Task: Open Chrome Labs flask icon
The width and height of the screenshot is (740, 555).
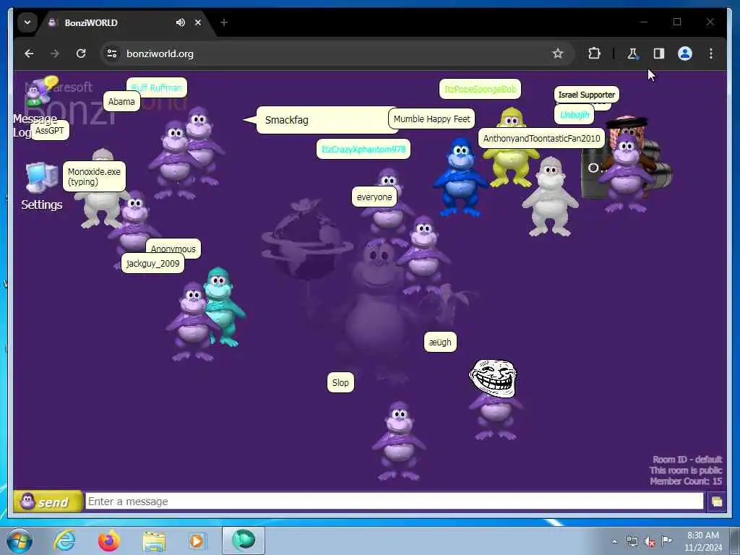Action: 632,53
